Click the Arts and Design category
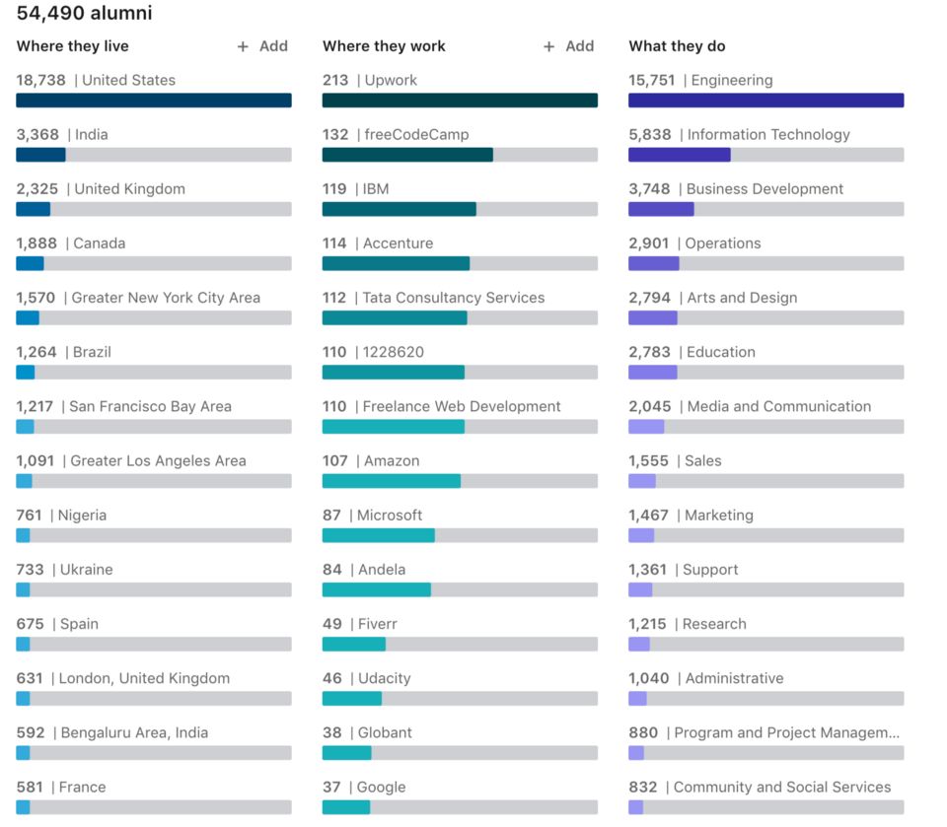The height and width of the screenshot is (827, 947). coord(765,316)
